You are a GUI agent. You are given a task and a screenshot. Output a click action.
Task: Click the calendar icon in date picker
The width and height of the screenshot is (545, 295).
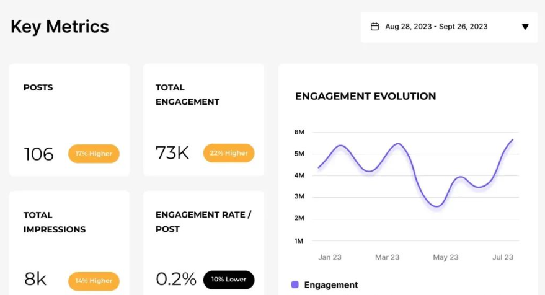pos(374,27)
